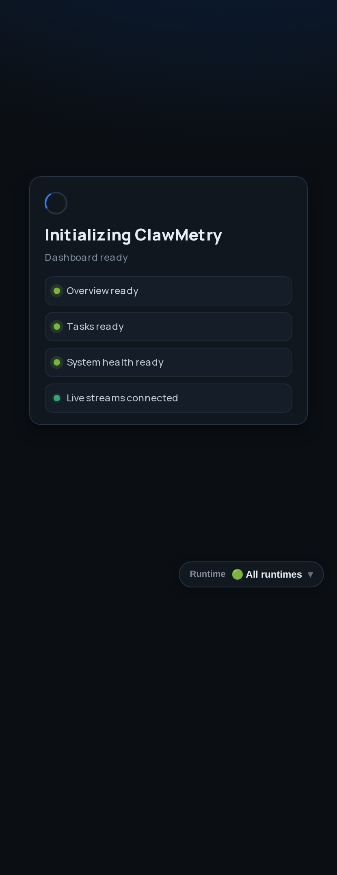337x875 pixels.
Task: Click the teal dot beside Live streams connected
Action: pyautogui.click(x=57, y=398)
